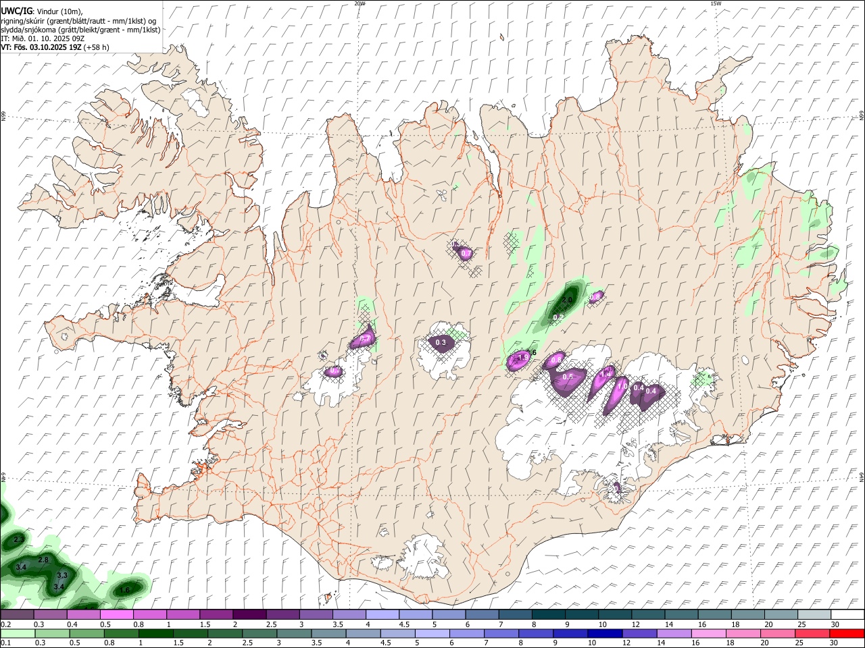Click the '2.8' offshore rain value

point(43,560)
